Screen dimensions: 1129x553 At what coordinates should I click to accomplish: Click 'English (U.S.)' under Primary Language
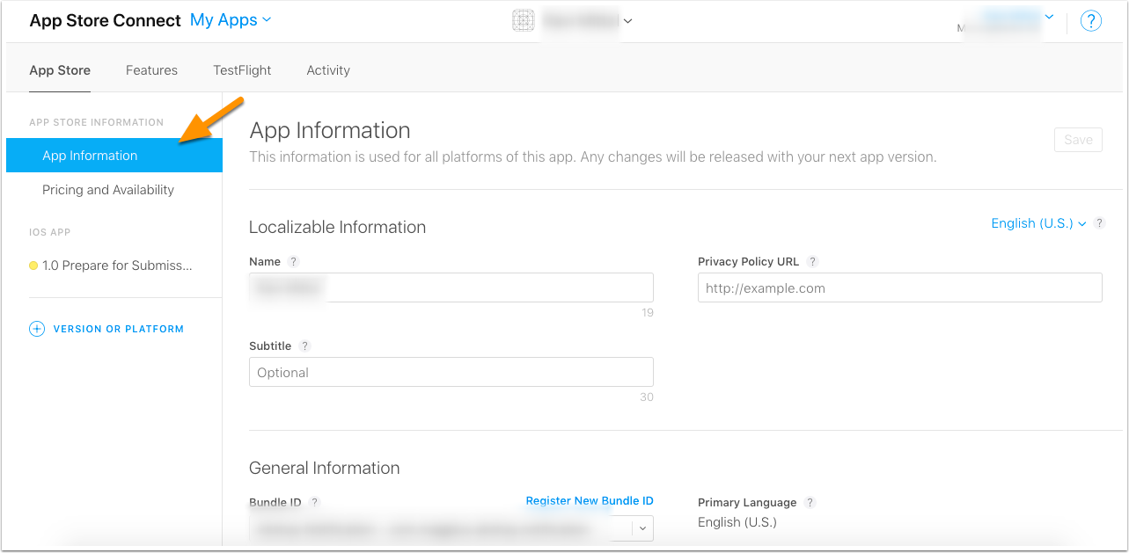(x=737, y=522)
